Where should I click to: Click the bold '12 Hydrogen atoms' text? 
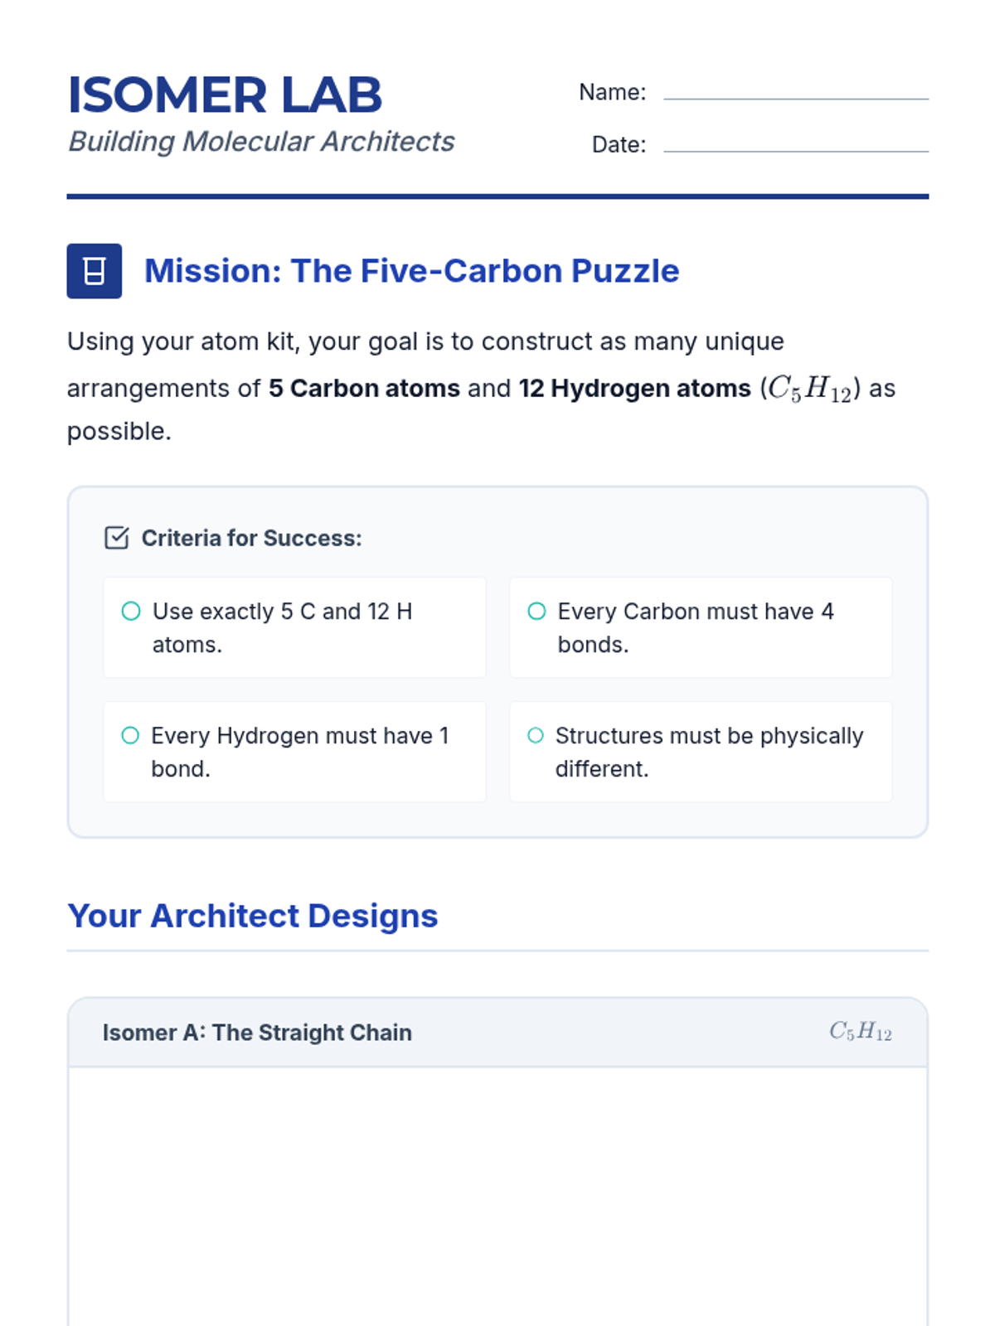(634, 389)
